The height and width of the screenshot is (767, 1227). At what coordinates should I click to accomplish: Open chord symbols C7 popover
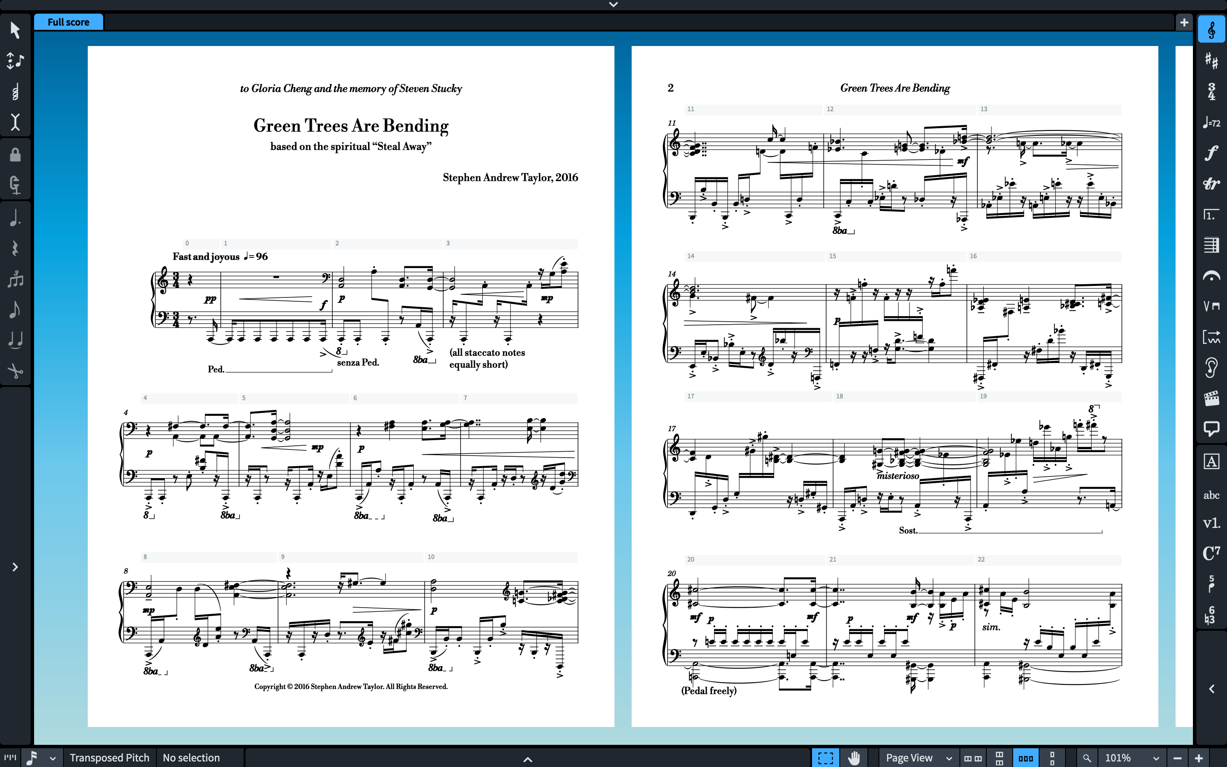pos(1211,553)
